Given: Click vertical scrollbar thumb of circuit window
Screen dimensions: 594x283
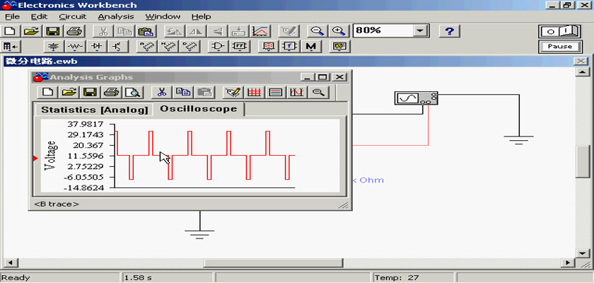Looking at the screenshot, I should 582,161.
